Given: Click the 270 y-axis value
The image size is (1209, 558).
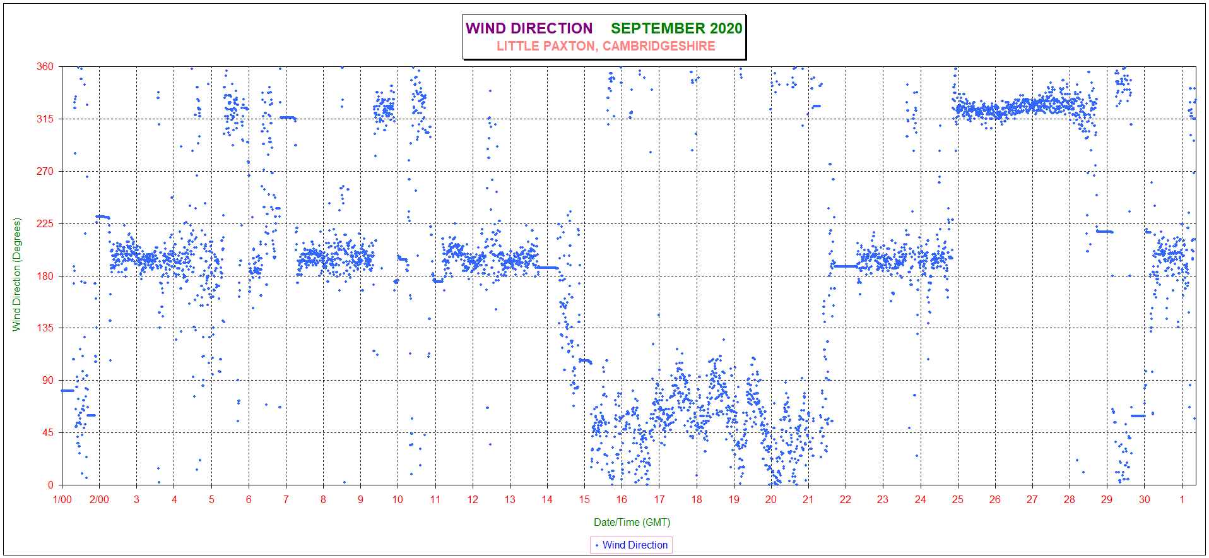Looking at the screenshot, I should pyautogui.click(x=45, y=171).
